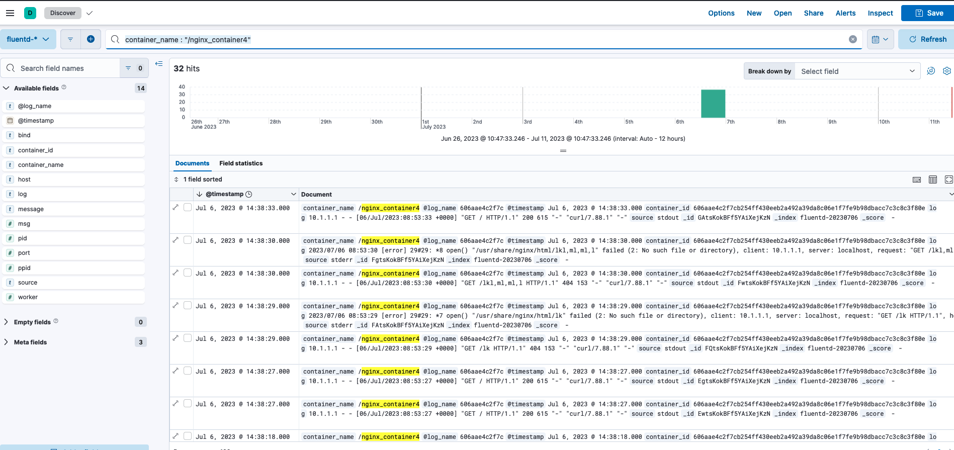This screenshot has width=954, height=450.
Task: Click New in the top navigation
Action: click(754, 13)
